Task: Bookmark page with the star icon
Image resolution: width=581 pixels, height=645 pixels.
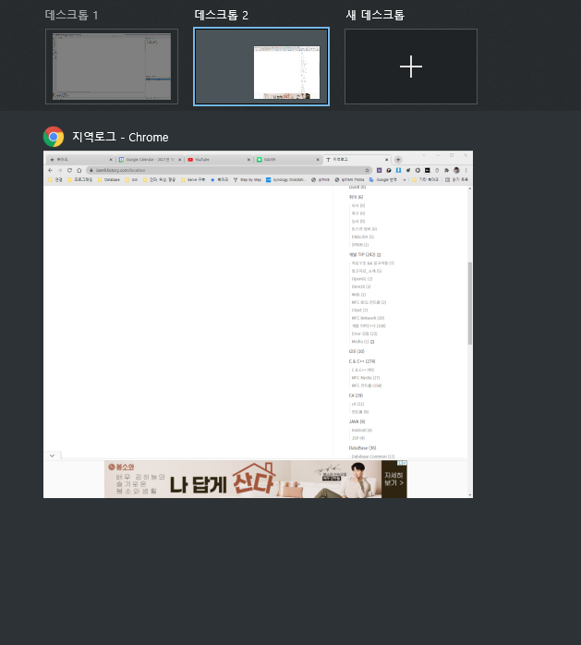Action: 367,170
